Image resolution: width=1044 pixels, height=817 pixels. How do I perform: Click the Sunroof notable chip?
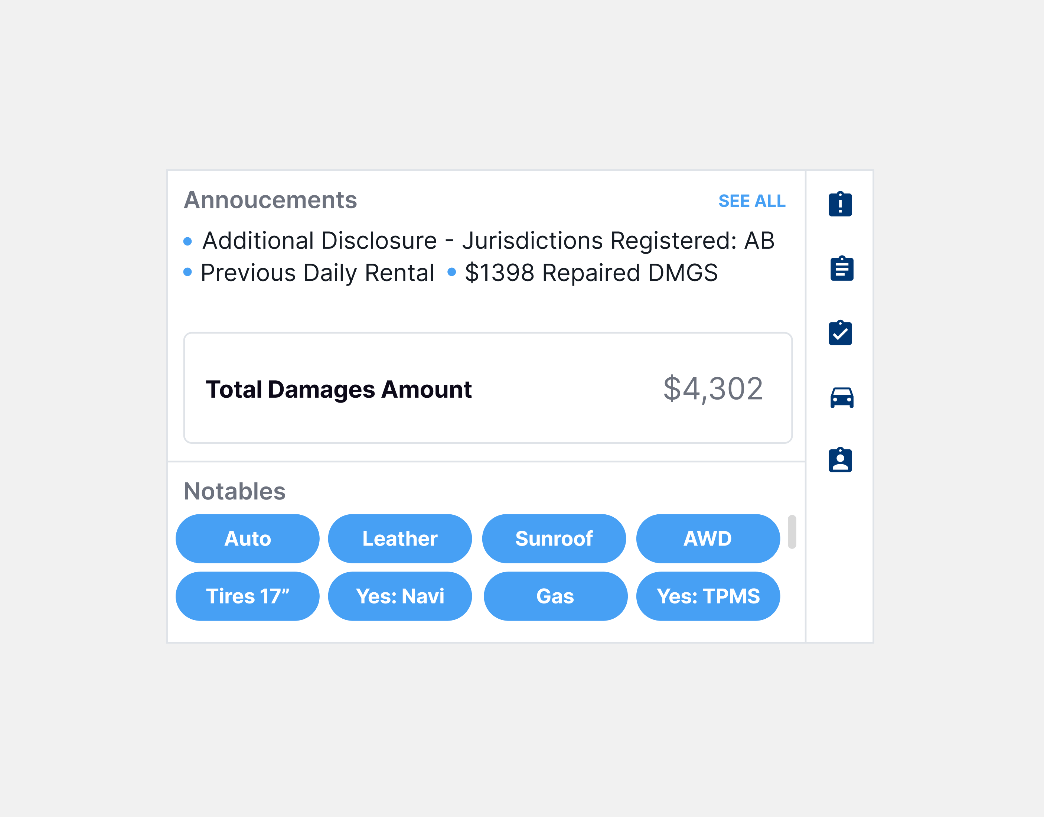pyautogui.click(x=554, y=538)
